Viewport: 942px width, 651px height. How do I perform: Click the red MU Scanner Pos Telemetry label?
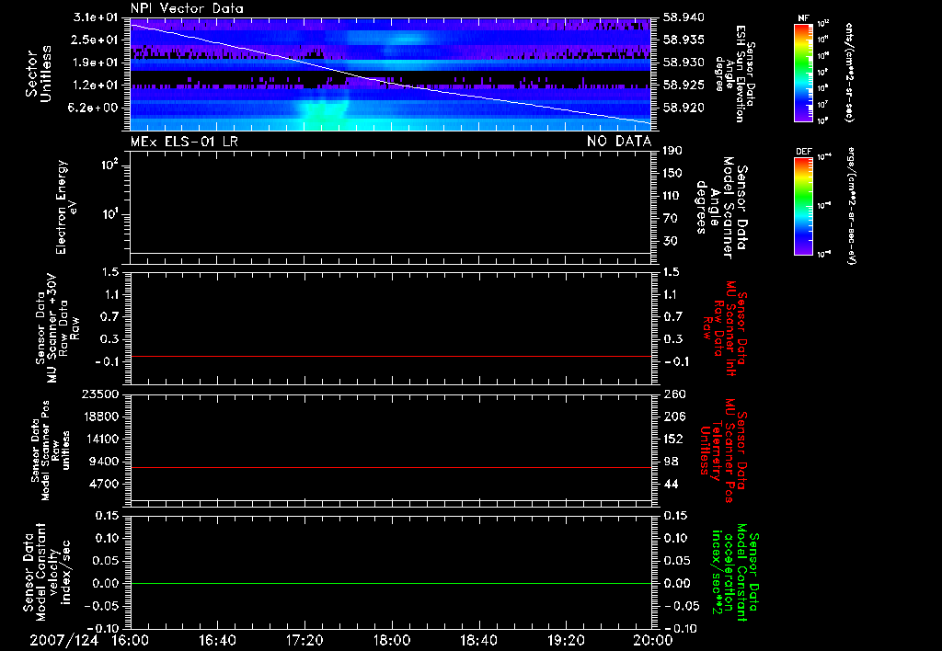[x=723, y=451]
